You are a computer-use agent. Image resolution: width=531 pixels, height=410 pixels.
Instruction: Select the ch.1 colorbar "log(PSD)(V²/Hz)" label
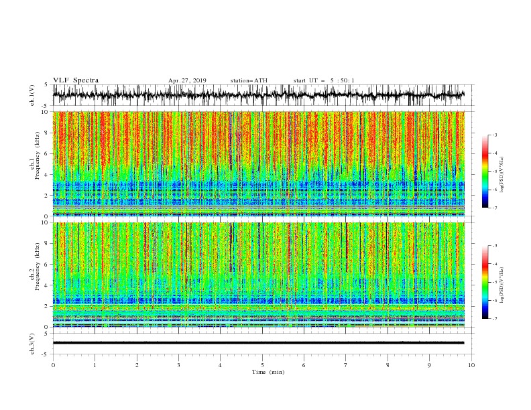pos(502,175)
